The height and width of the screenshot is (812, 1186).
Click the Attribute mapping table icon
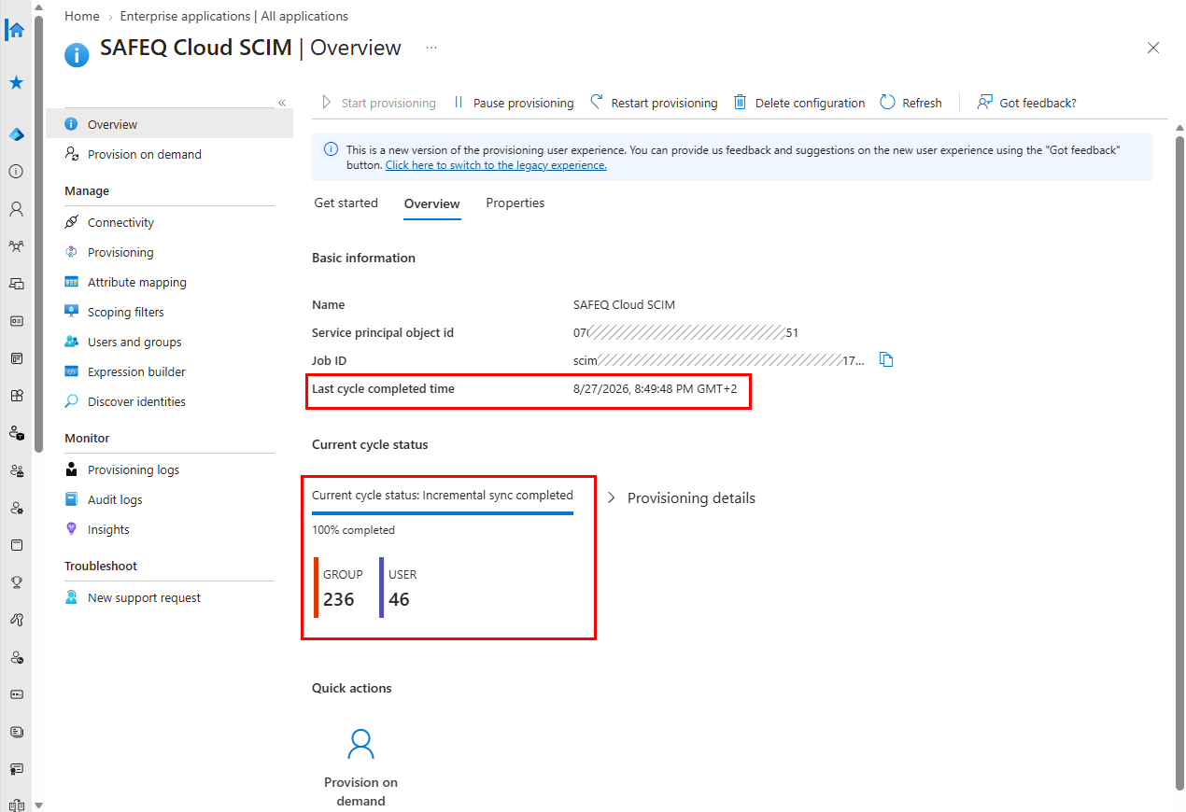point(71,282)
